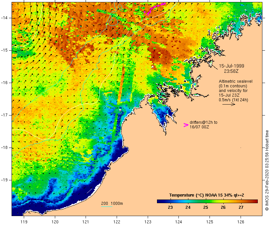Click the longitude axis label '125'
Image resolution: width=271 pixels, height=225 pixels.
pyautogui.click(x=210, y=222)
